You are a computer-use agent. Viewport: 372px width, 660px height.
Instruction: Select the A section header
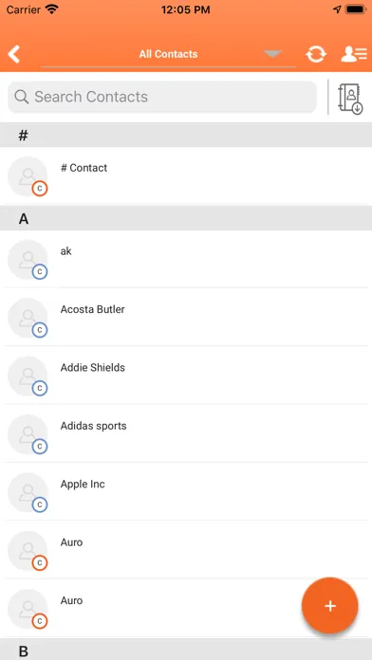coord(186,218)
